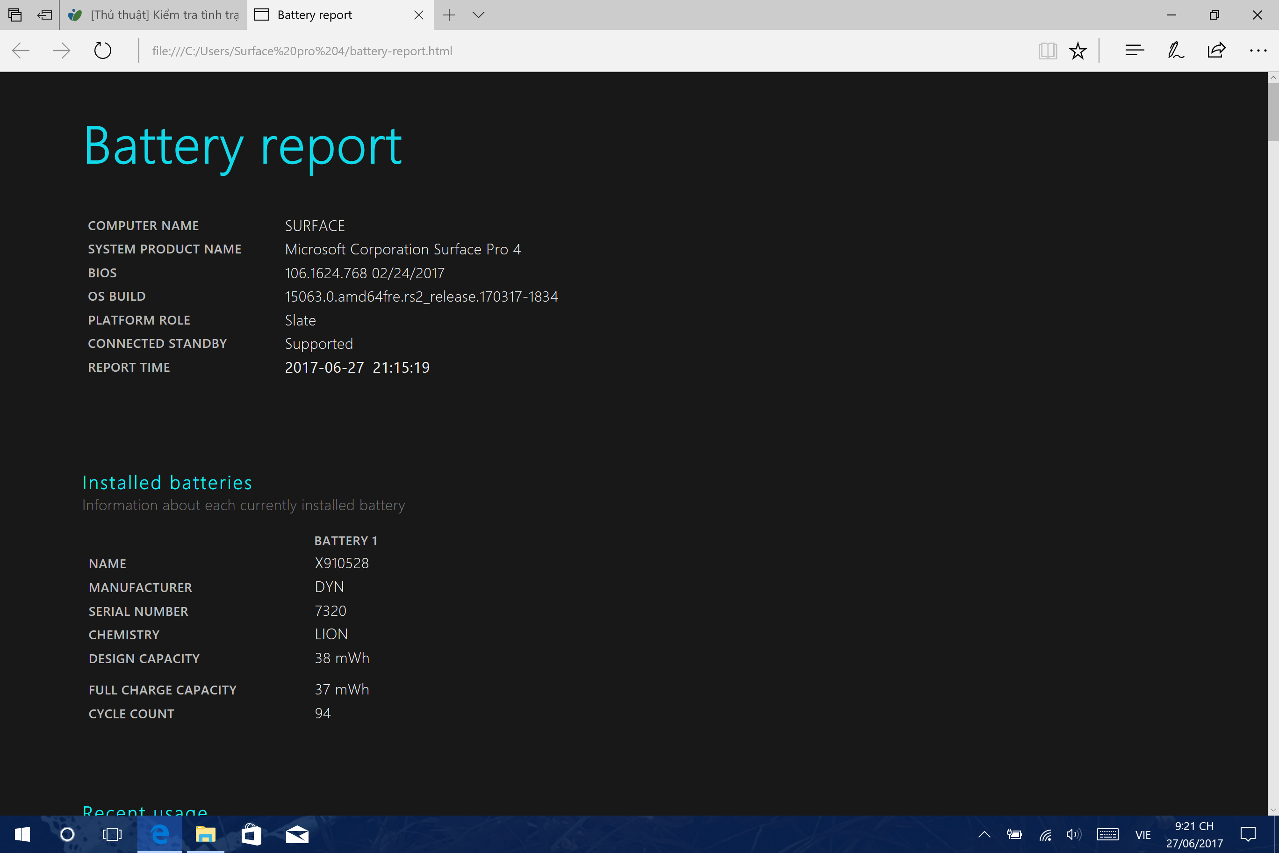This screenshot has height=853, width=1279.
Task: Click Microsoft Edge taskbar icon
Action: point(159,834)
